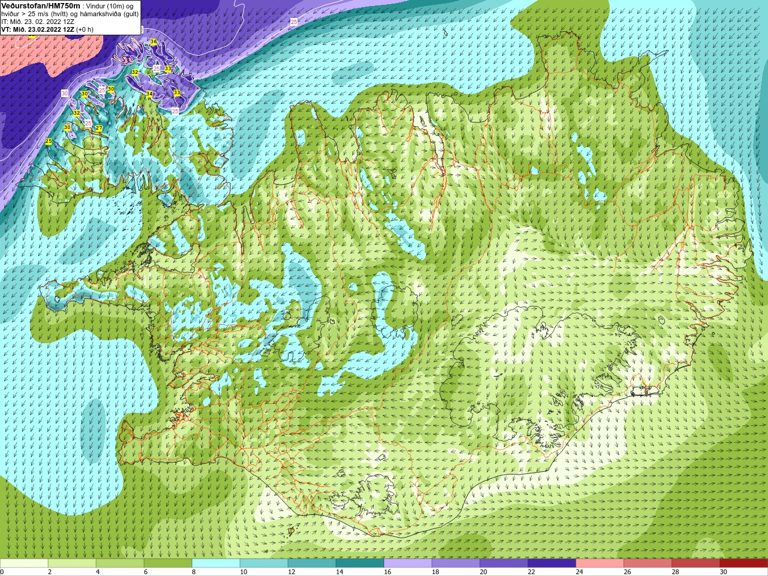The width and height of the screenshot is (768, 576).
Task: Select the dark red above-30 legend swatch
Action: click(743, 563)
